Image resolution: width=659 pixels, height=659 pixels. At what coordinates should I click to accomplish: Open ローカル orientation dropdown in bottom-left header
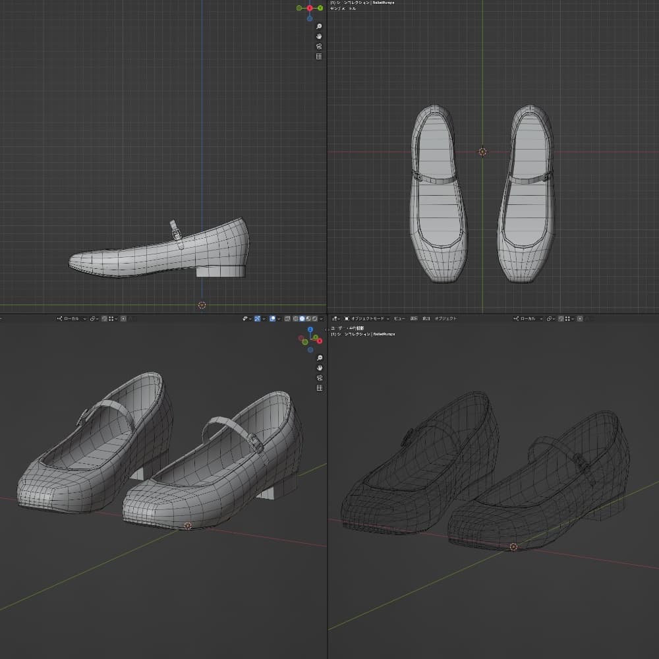coord(71,318)
